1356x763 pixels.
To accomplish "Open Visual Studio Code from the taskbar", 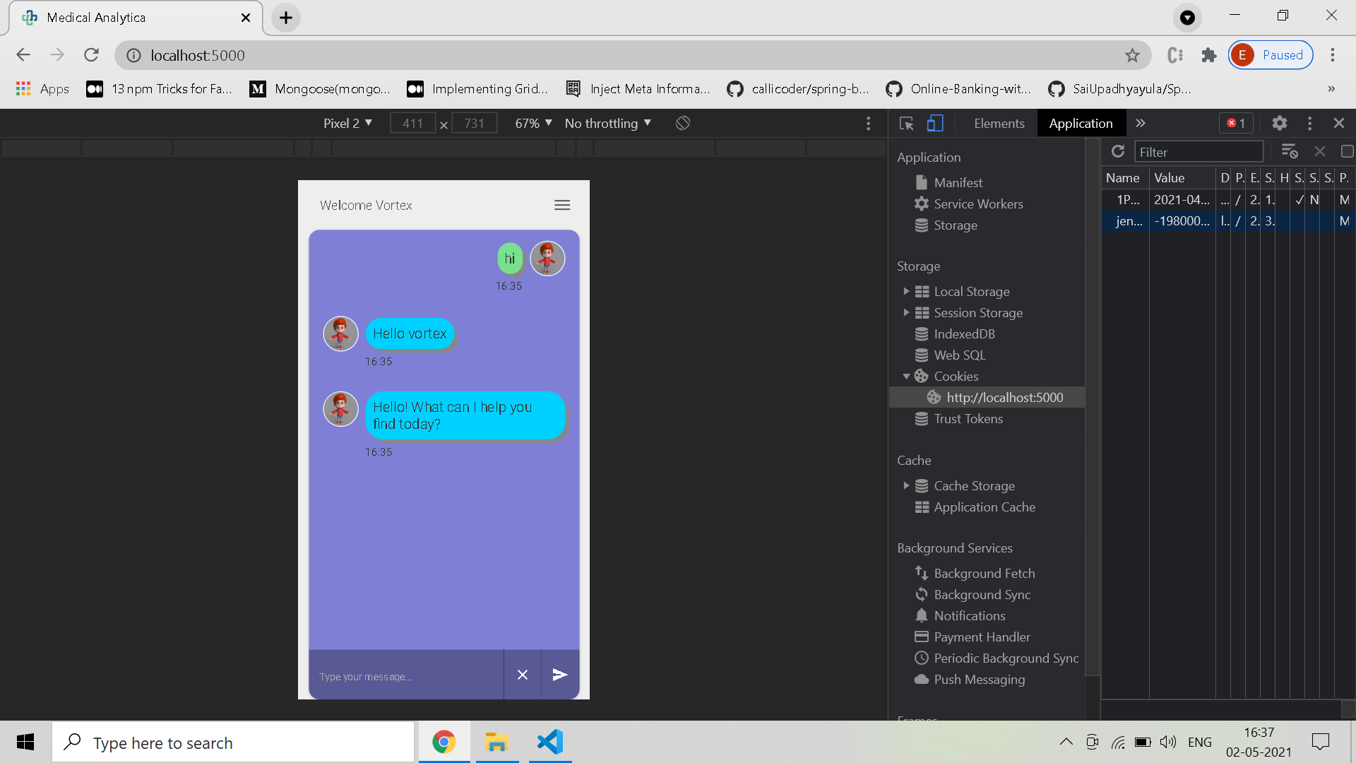I will 550,742.
